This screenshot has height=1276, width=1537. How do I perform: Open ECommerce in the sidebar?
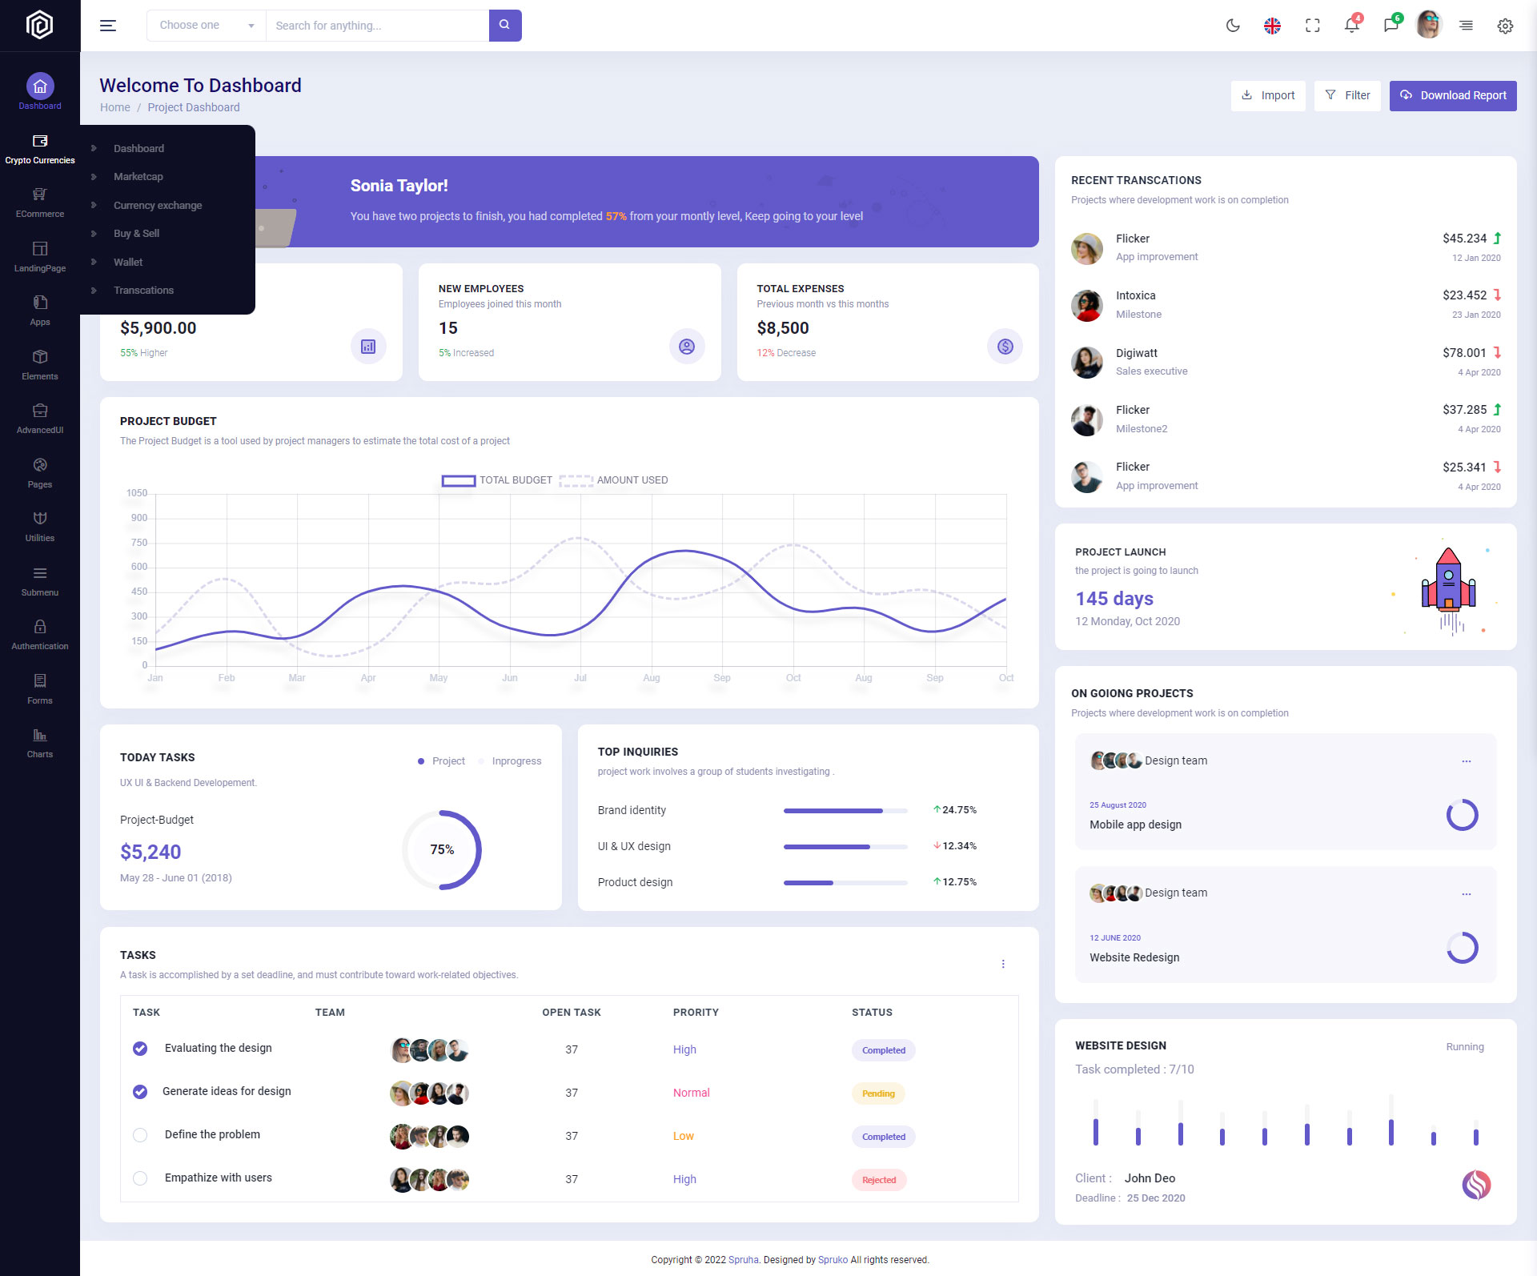tap(40, 203)
